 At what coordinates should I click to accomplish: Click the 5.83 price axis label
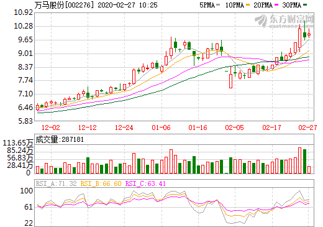[x=25, y=121]
